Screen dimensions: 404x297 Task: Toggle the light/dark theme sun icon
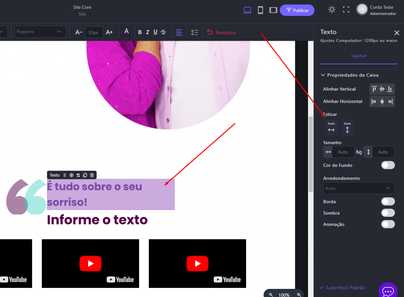(x=332, y=9)
